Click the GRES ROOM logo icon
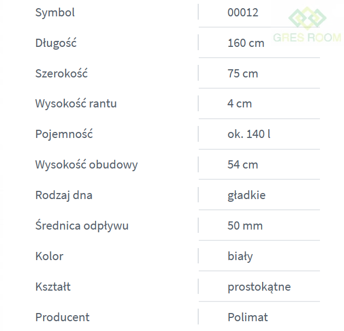 [x=307, y=17]
